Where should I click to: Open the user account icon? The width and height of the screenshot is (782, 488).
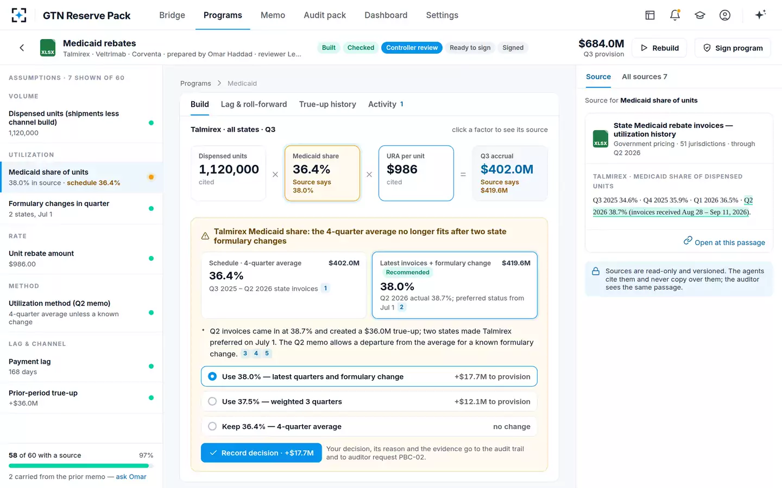(725, 15)
